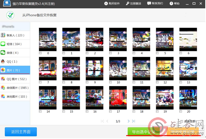Select 短信 (164) messages category
The width and height of the screenshot is (206, 139).
(x=15, y=44)
